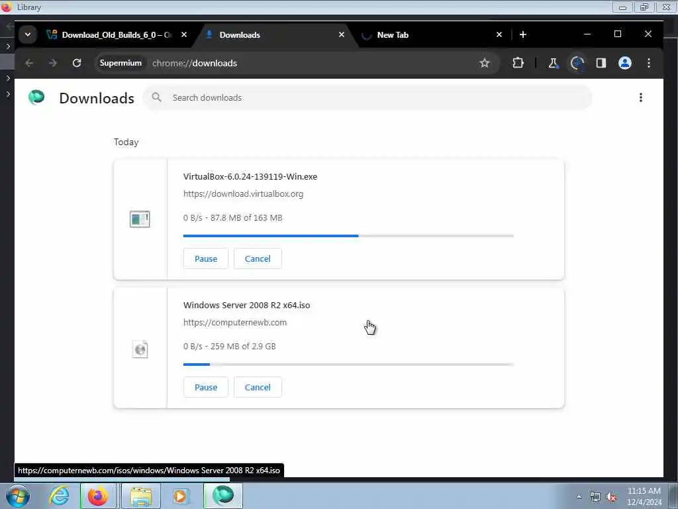The height and width of the screenshot is (509, 678).
Task: Open a new browser tab with plus
Action: [x=523, y=34]
